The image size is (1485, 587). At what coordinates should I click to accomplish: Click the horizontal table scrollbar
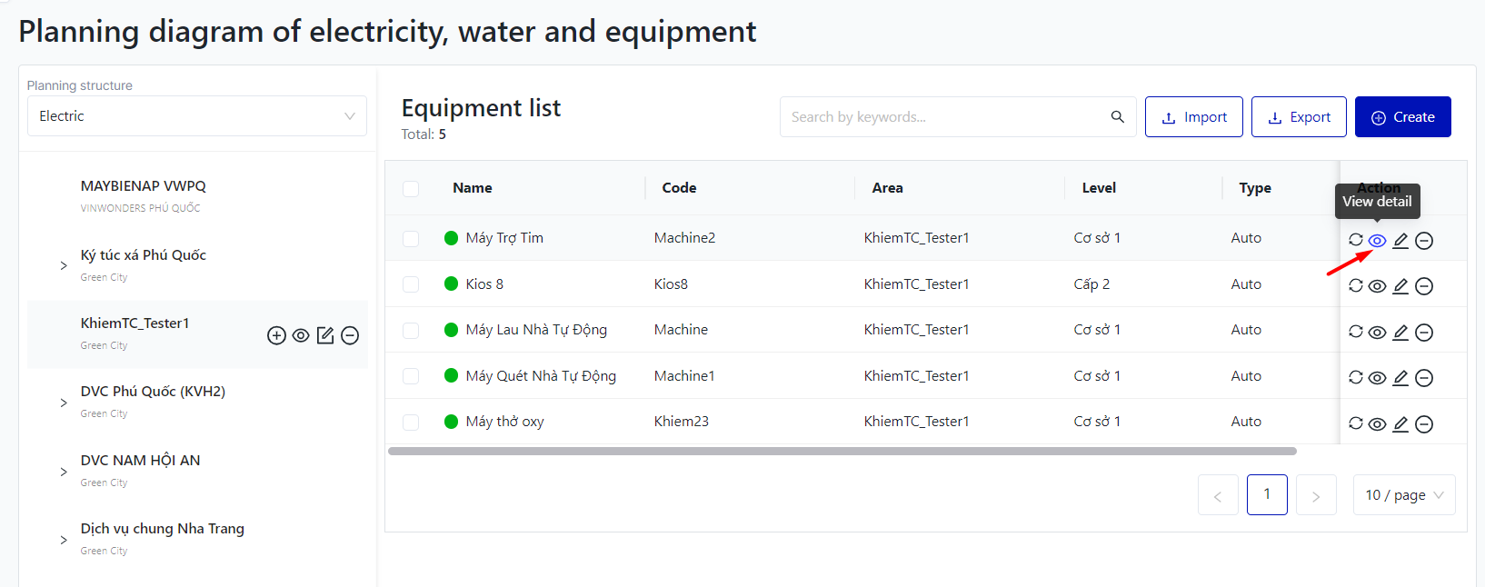(x=842, y=451)
